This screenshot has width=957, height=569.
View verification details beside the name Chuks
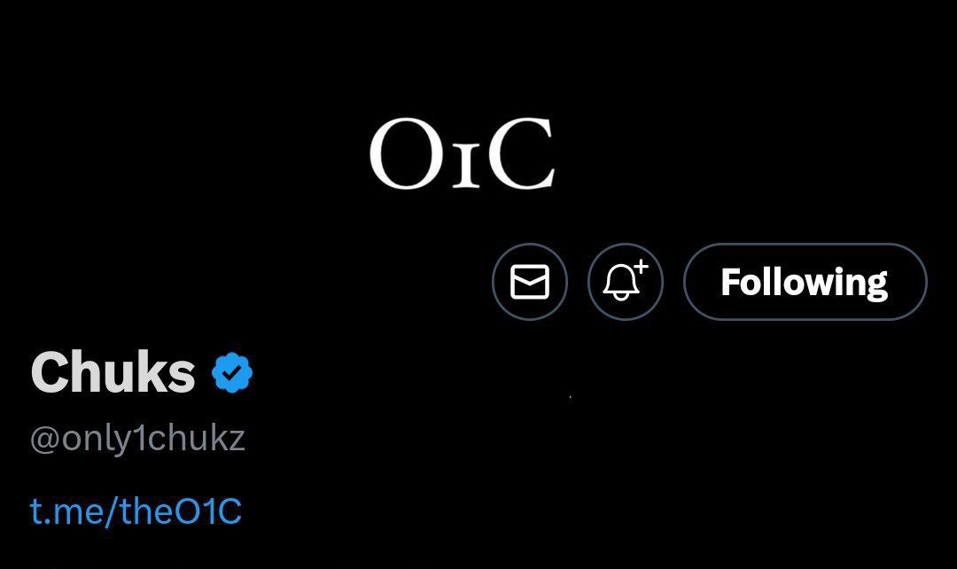232,373
